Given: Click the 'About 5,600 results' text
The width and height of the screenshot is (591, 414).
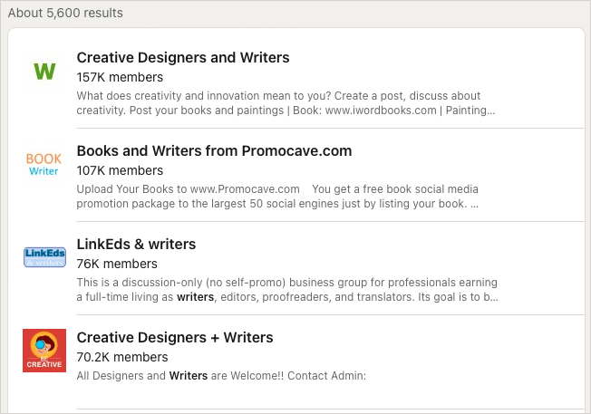Looking at the screenshot, I should [x=65, y=13].
